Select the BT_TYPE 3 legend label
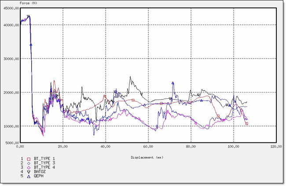This screenshot has height=186, width=286. pos(44,163)
